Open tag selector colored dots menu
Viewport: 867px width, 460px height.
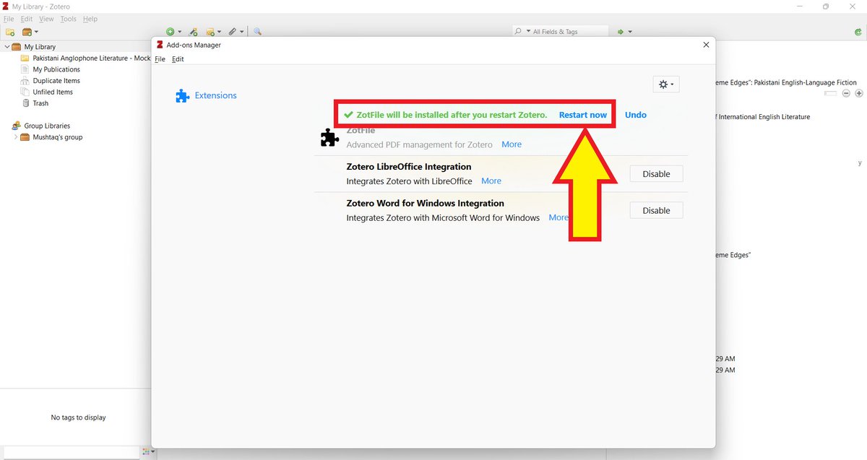[x=149, y=452]
